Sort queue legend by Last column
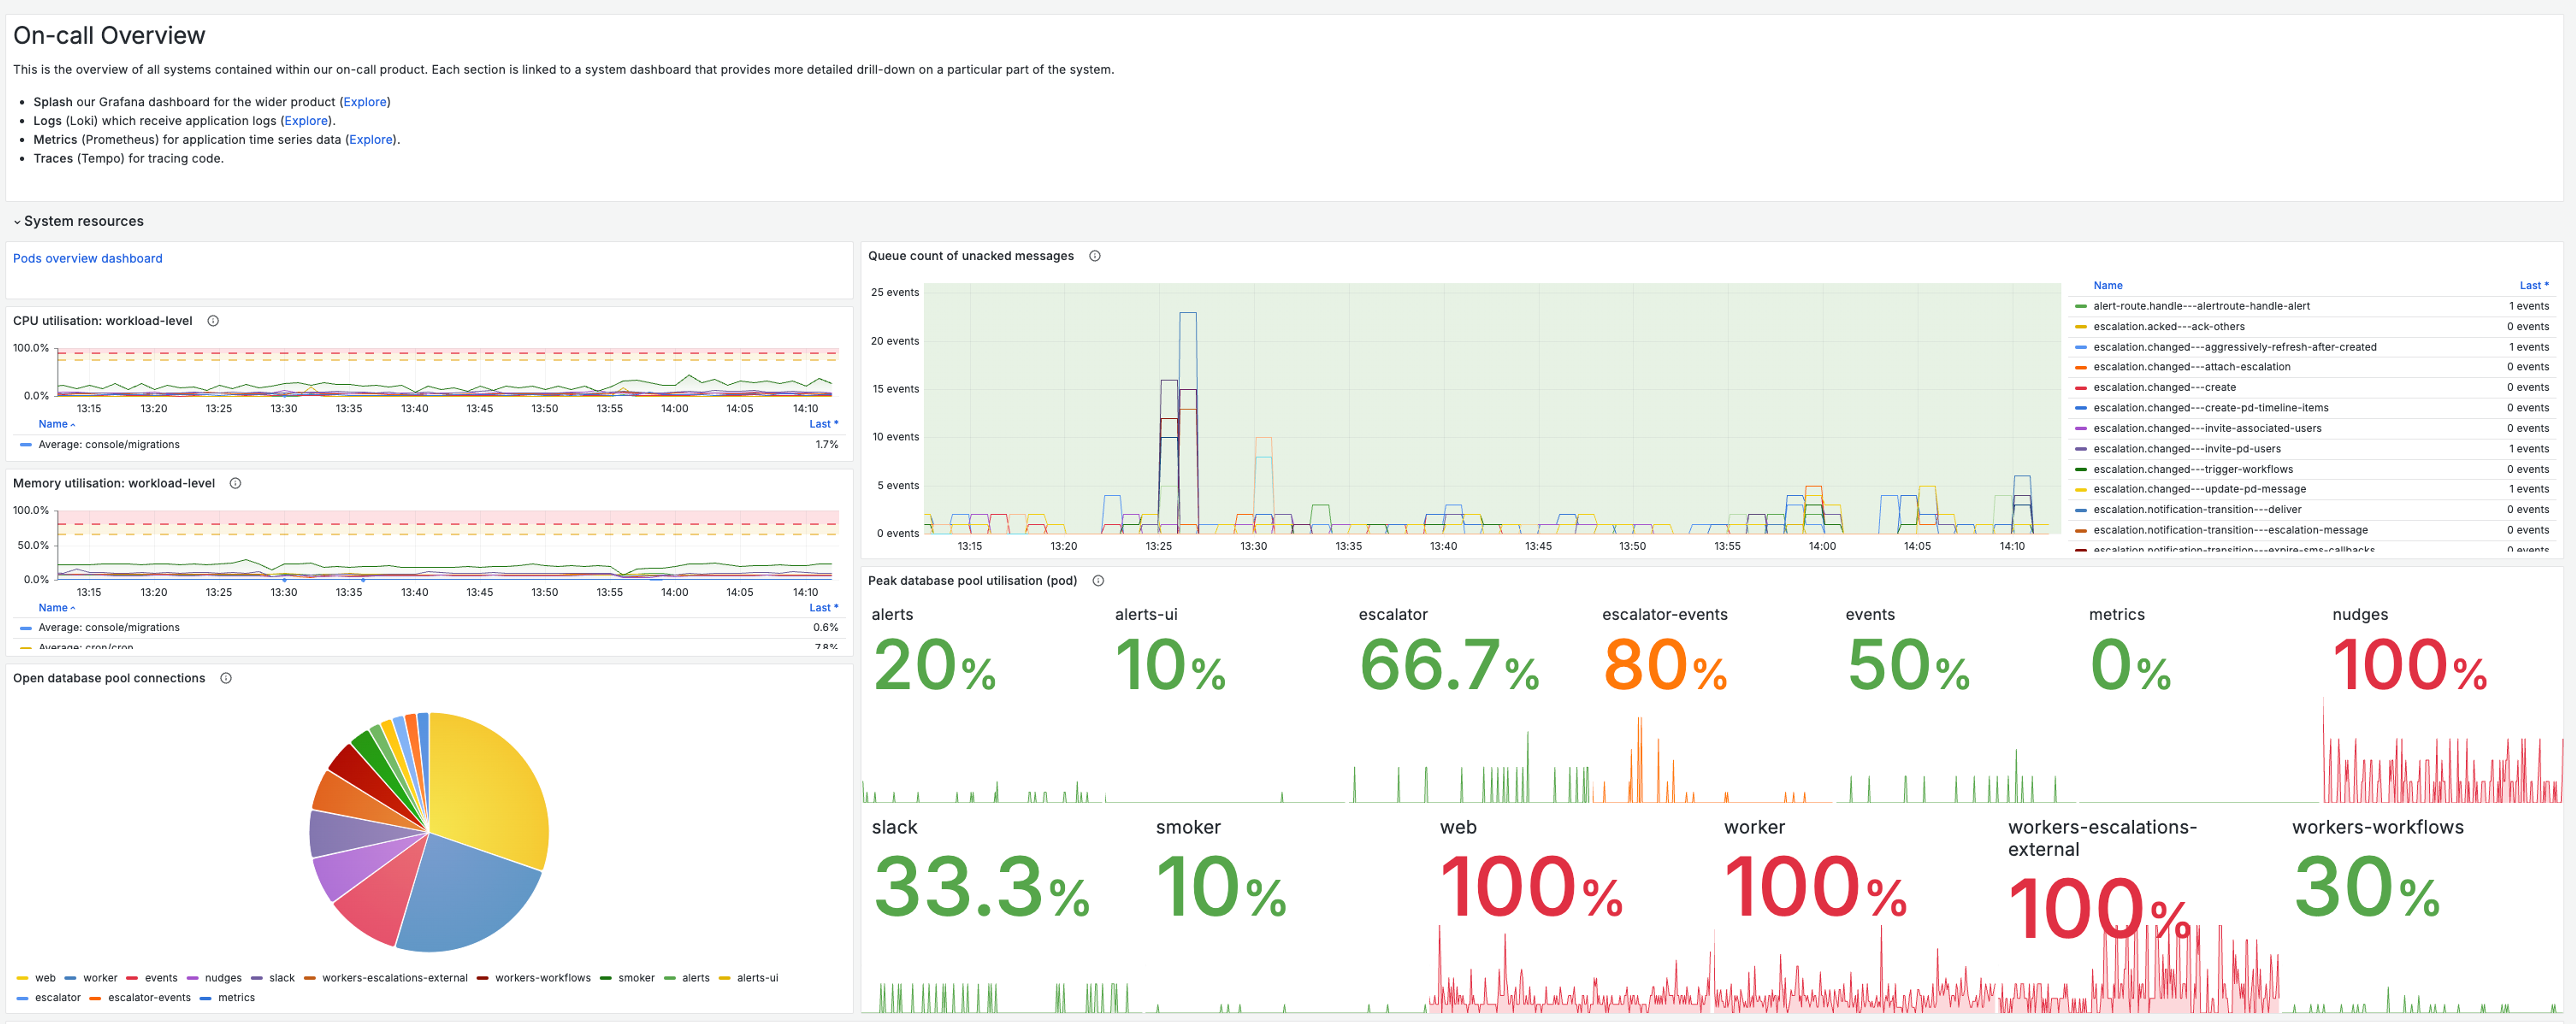 point(2533,286)
